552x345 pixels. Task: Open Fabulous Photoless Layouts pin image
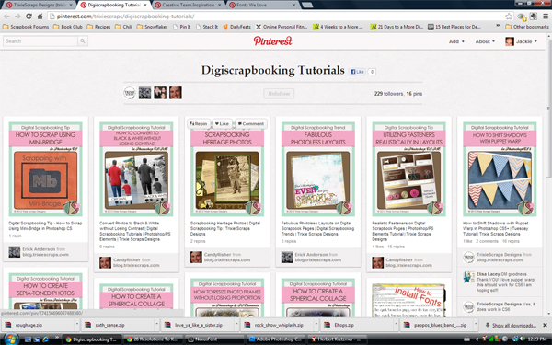(318, 169)
